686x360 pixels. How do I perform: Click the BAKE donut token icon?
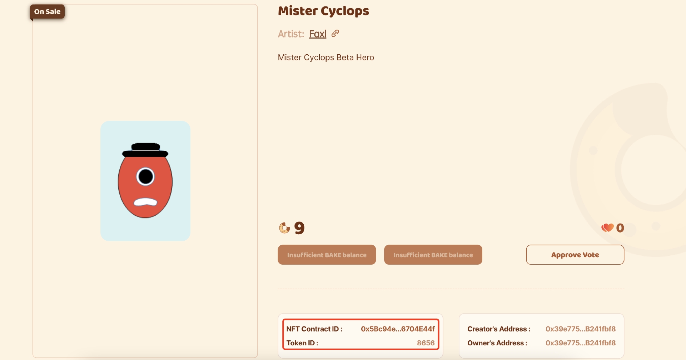pos(284,228)
